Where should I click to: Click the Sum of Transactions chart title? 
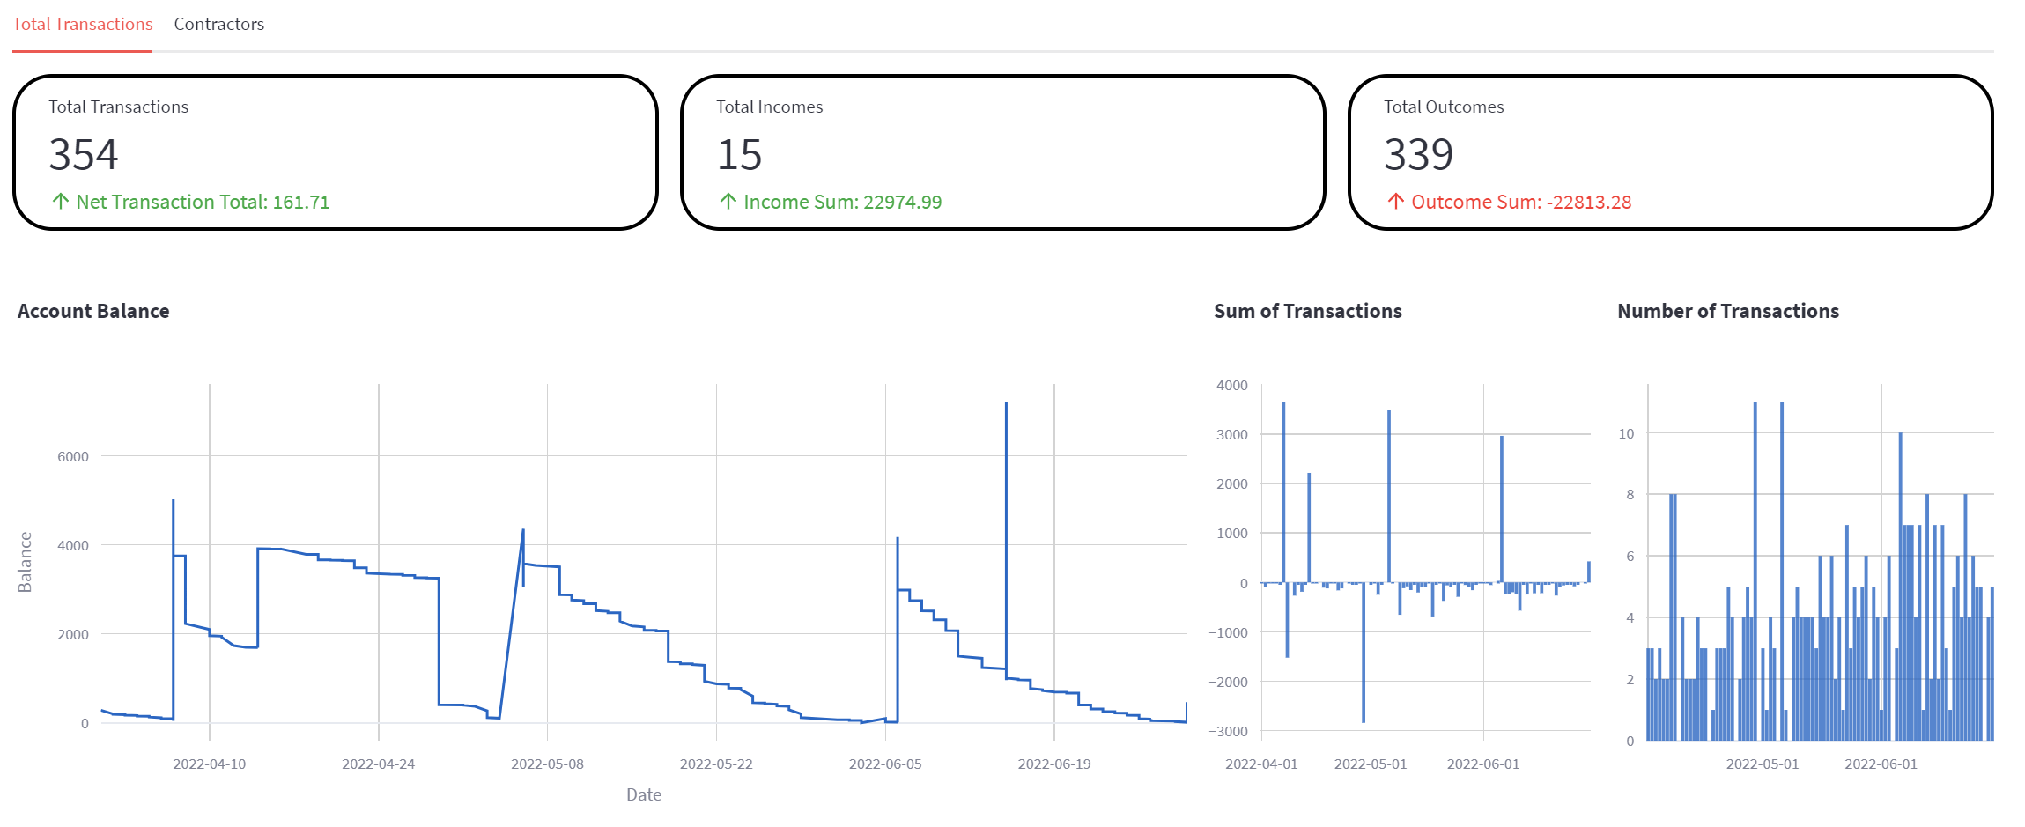1307,311
